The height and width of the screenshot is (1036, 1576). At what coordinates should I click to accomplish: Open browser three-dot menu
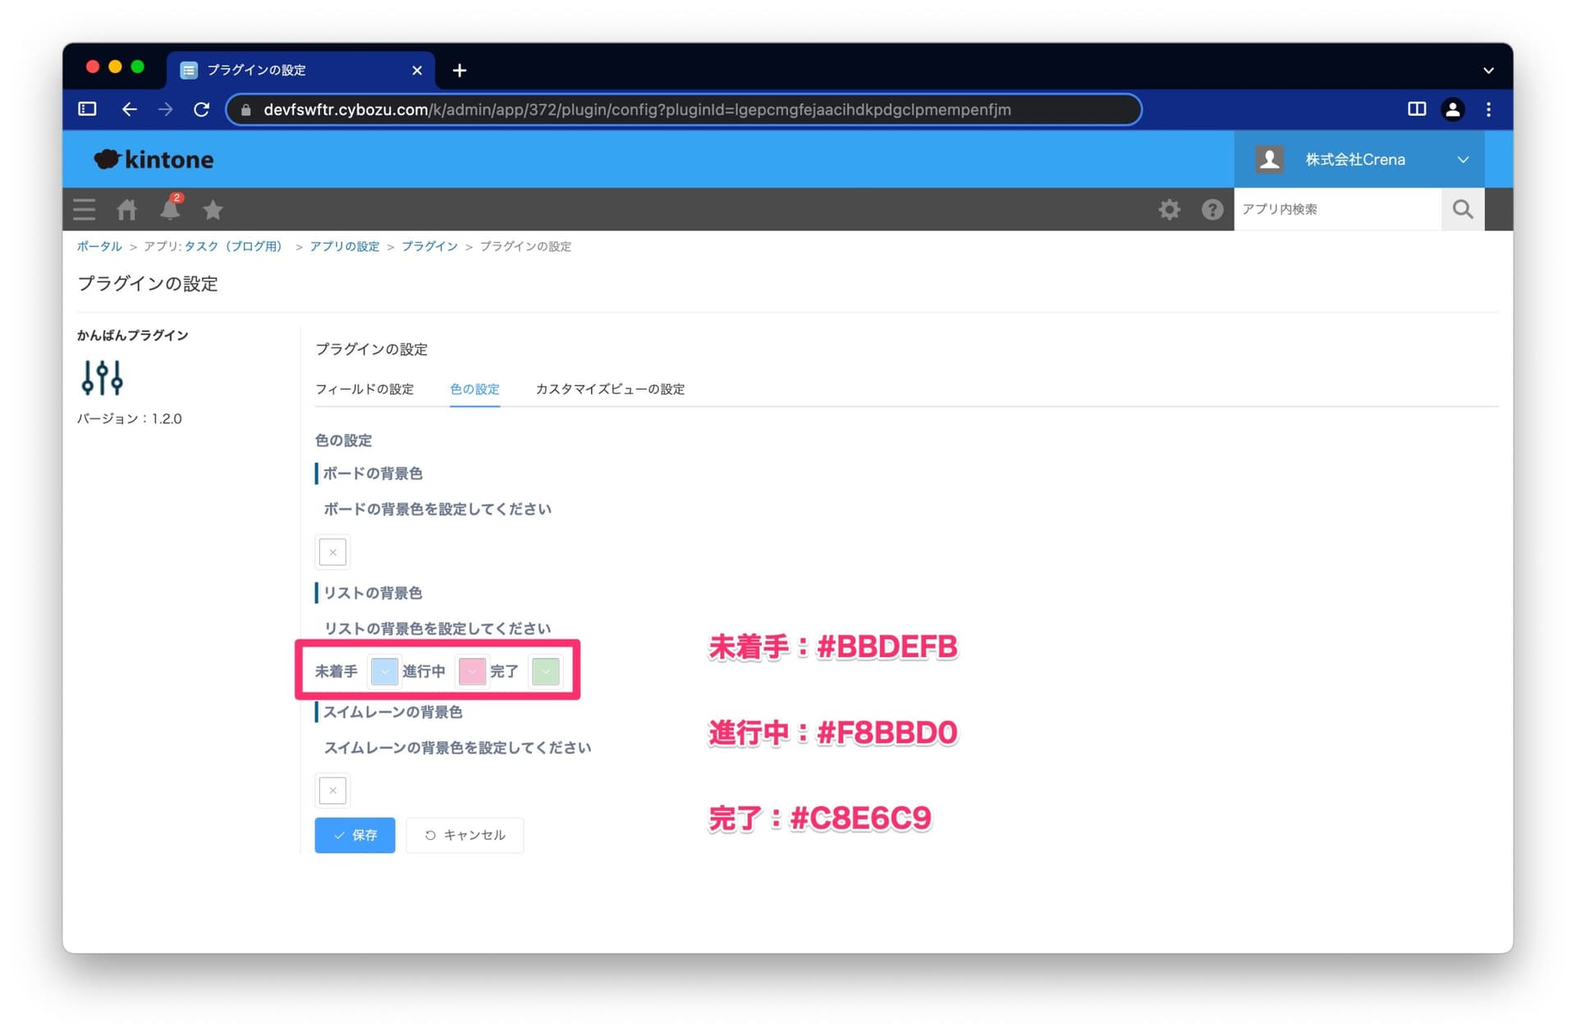tap(1488, 109)
